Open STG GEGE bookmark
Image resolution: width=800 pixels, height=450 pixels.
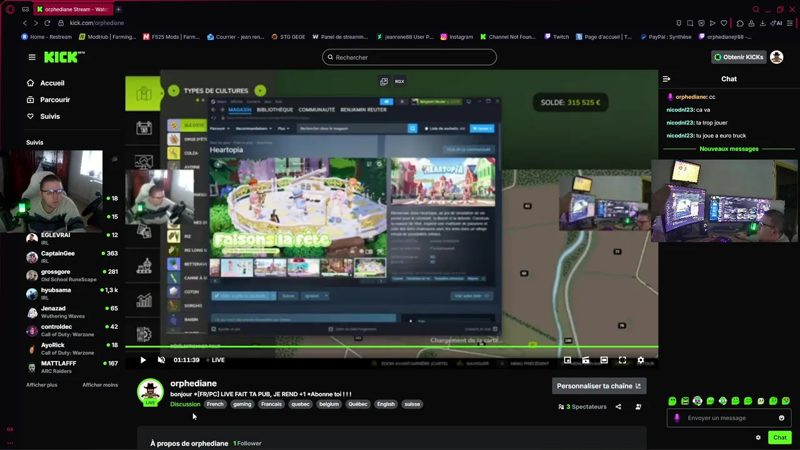click(x=288, y=37)
